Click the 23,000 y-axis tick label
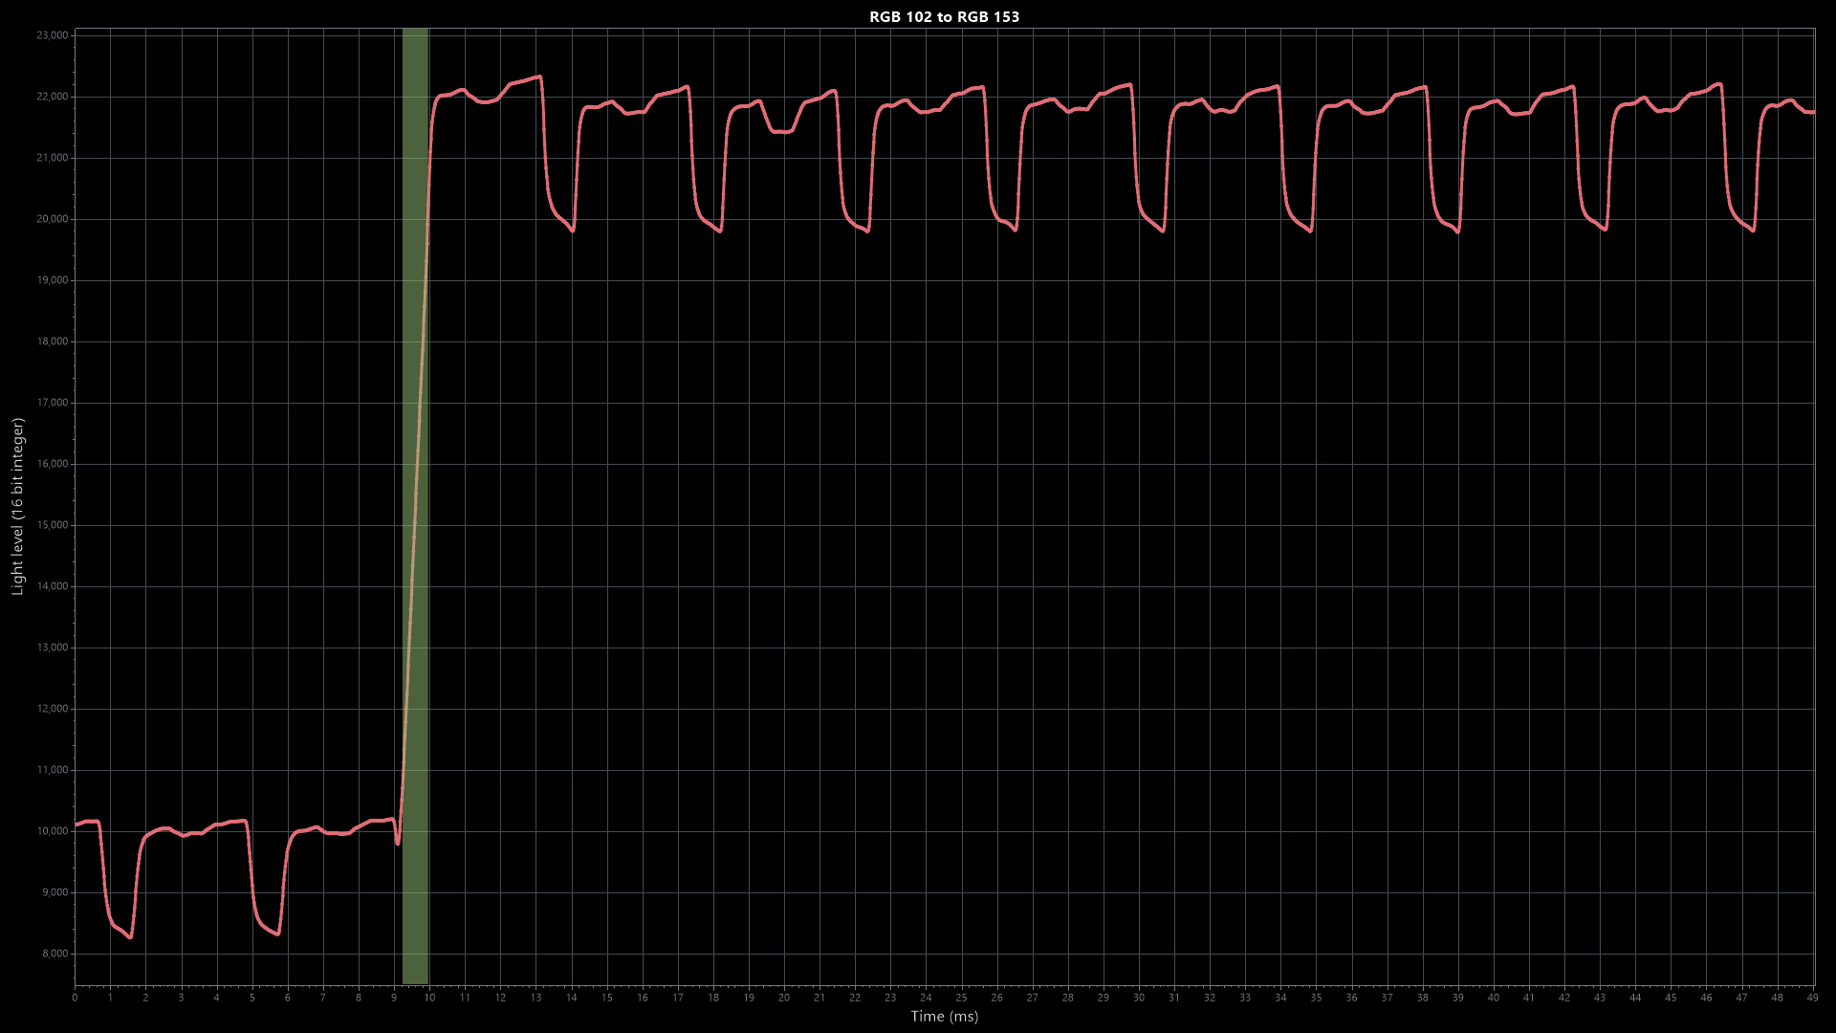 pyautogui.click(x=52, y=35)
